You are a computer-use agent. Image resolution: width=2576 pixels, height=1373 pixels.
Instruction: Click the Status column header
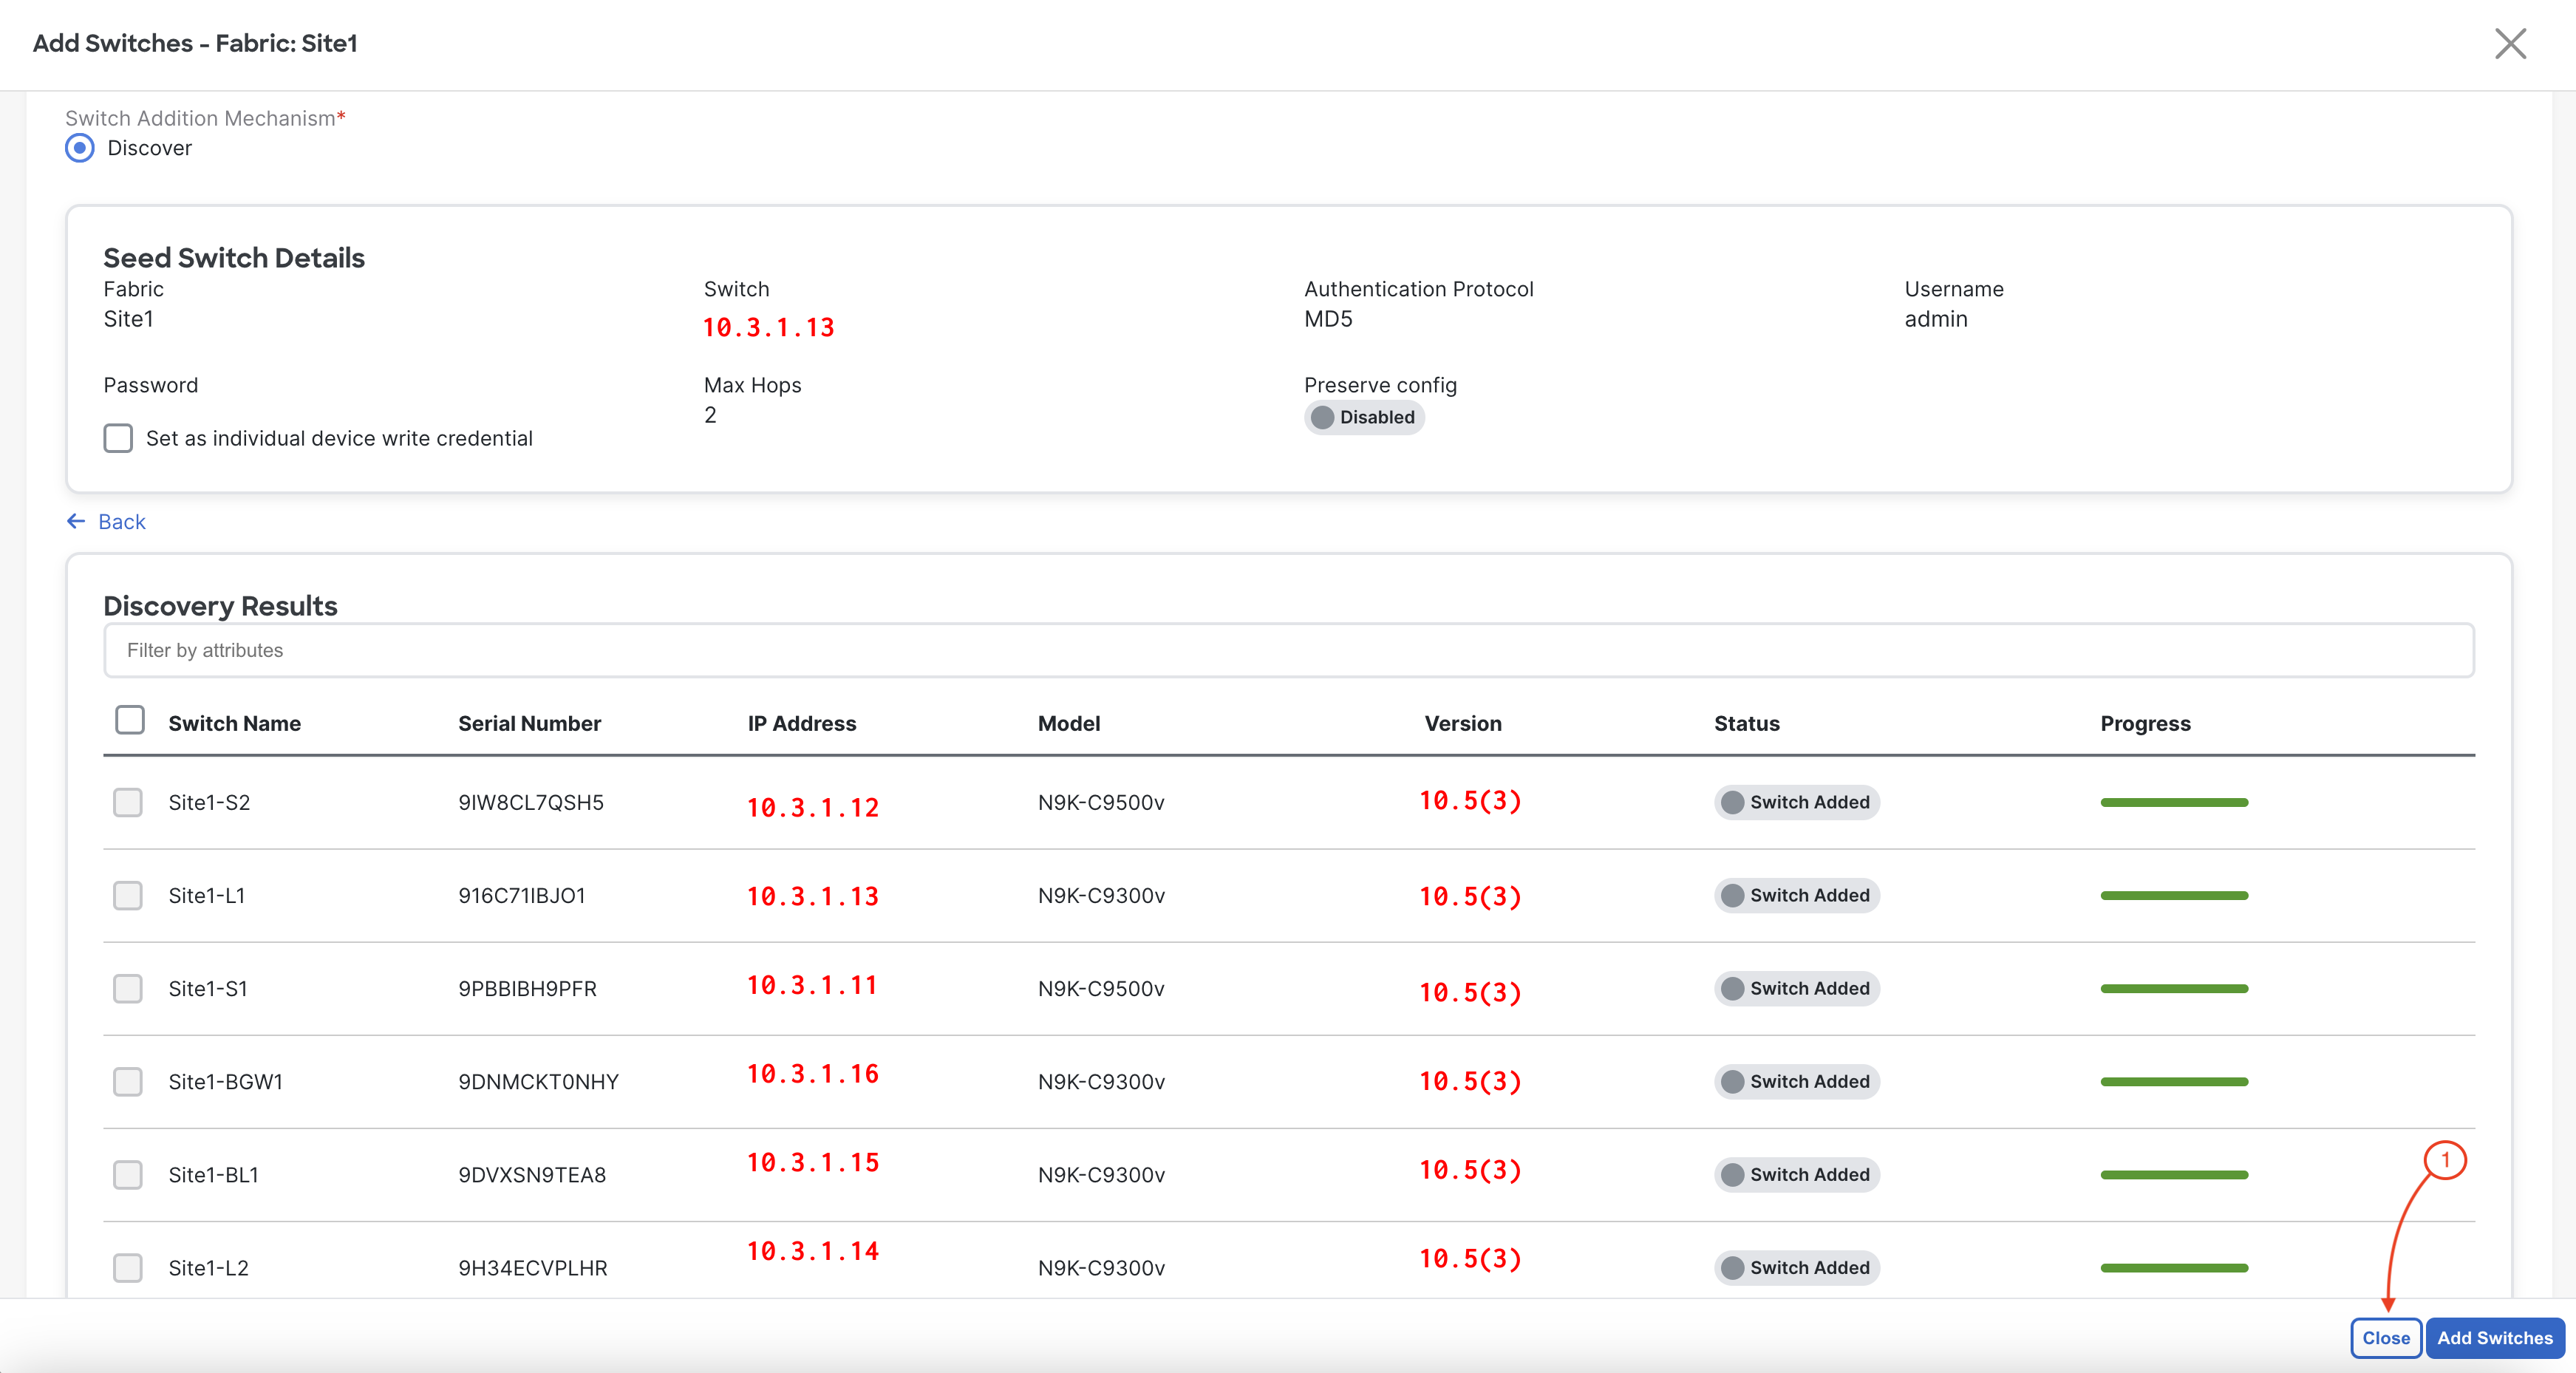(x=1746, y=723)
